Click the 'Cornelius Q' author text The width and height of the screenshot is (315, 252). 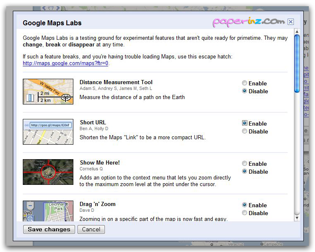pos(91,169)
